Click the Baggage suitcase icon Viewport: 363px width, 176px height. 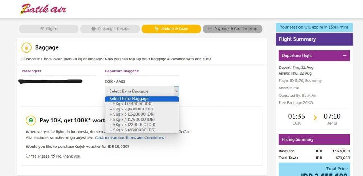tap(26, 47)
